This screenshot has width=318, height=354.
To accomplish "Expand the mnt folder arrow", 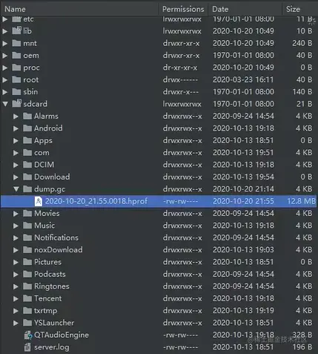I will click(x=5, y=43).
